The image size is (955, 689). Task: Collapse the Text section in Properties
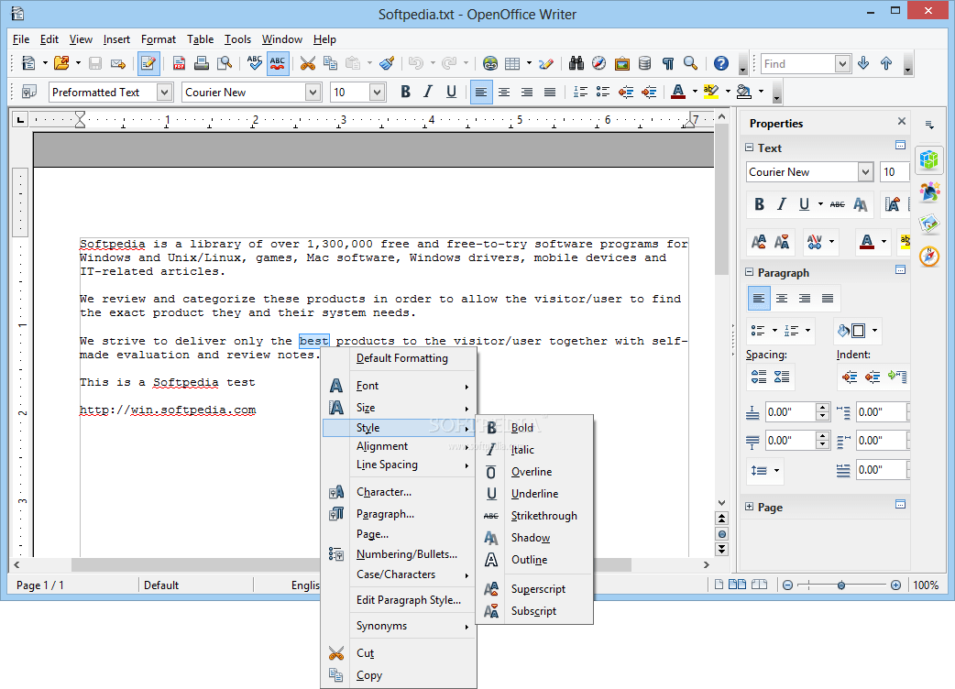(749, 148)
